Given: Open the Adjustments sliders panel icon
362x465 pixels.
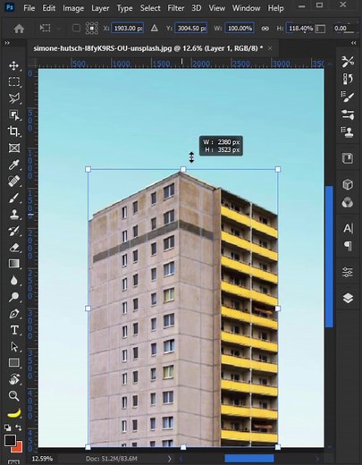Looking at the screenshot, I should [x=348, y=114].
